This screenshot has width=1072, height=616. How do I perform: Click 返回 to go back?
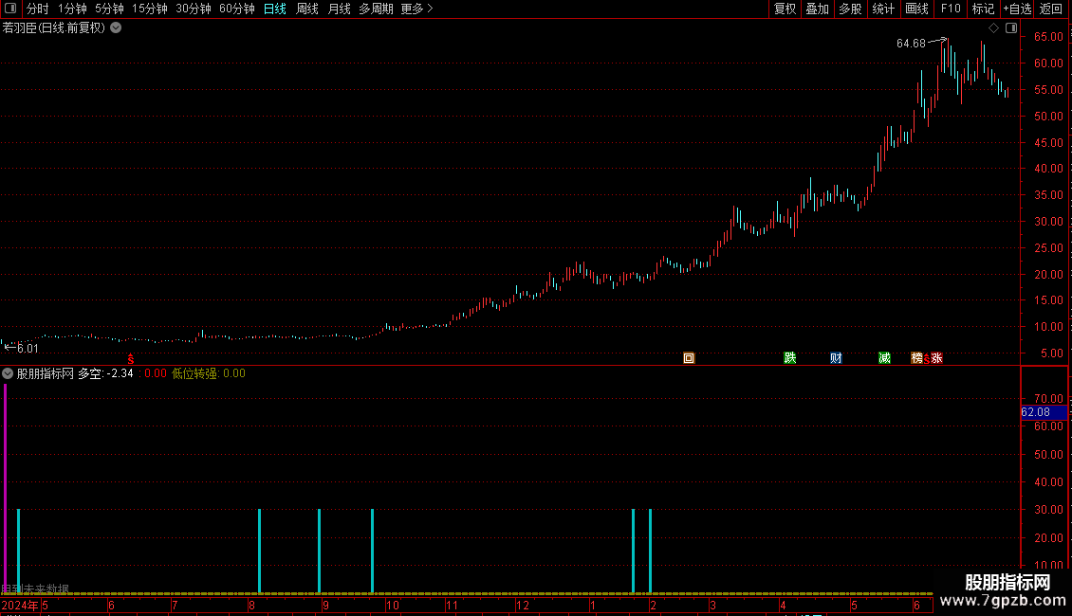coord(1051,9)
